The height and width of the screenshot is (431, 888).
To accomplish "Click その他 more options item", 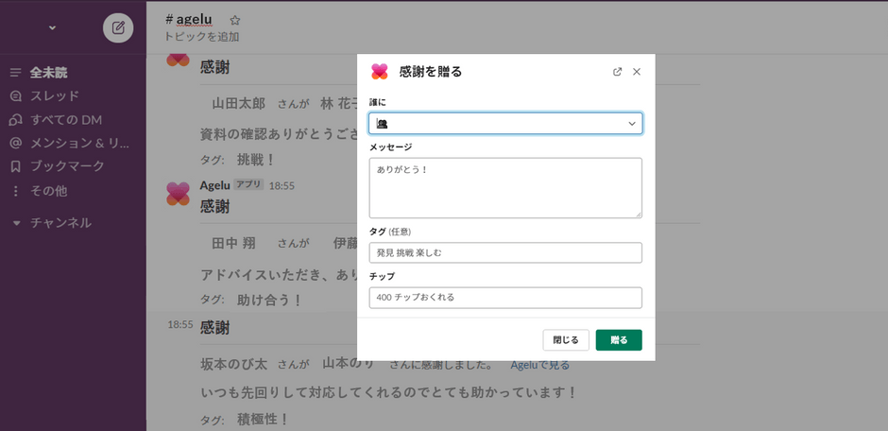I will click(48, 191).
